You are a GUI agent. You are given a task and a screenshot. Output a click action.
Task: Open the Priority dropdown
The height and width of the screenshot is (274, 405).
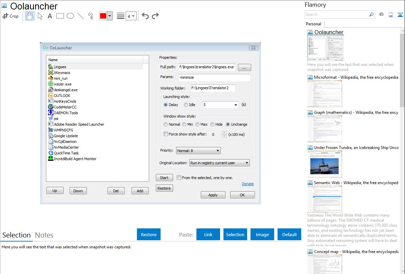(198, 151)
